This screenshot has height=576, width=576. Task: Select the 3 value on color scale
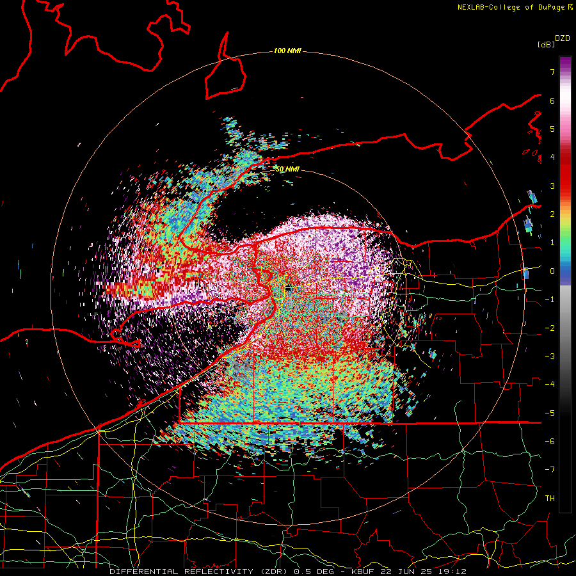click(552, 186)
